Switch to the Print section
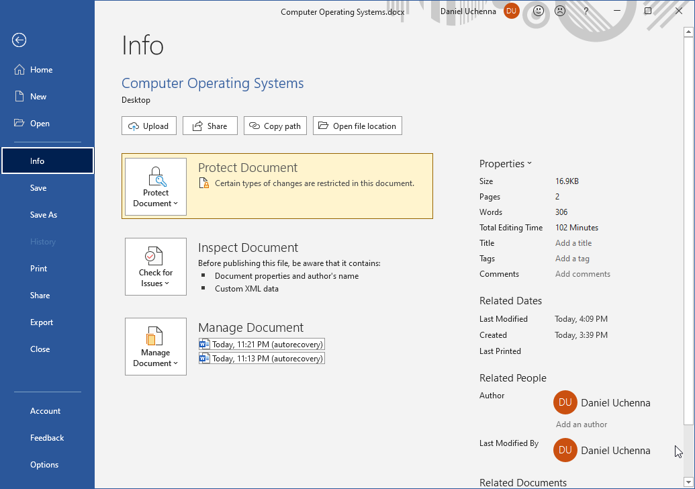This screenshot has width=695, height=489. [38, 268]
